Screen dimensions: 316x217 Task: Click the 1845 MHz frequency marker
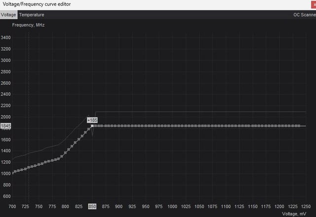(5, 126)
